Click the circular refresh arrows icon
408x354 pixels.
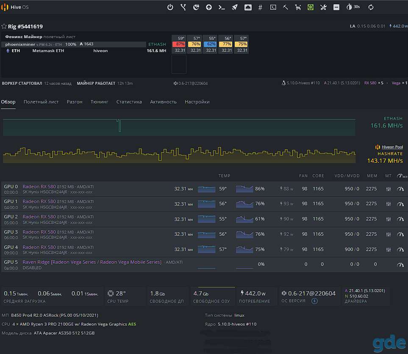pyautogui.click(x=371, y=7)
